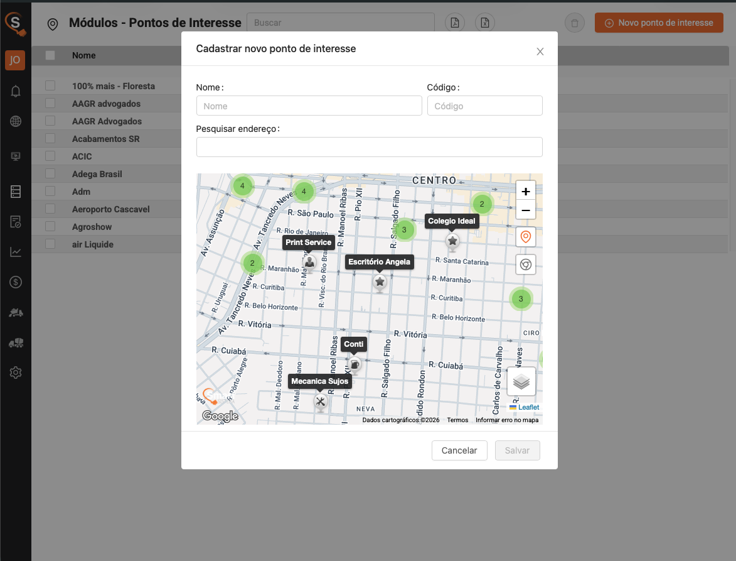Click the Mecanica Sujos map label
Image resolution: width=736 pixels, height=561 pixels.
[x=319, y=381]
